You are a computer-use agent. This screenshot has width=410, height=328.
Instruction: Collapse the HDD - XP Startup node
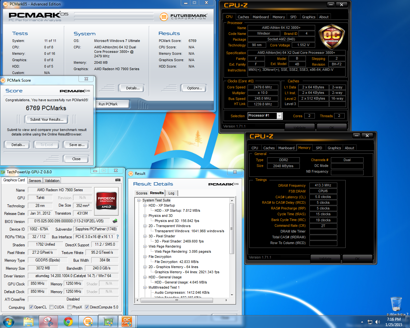click(x=145, y=205)
